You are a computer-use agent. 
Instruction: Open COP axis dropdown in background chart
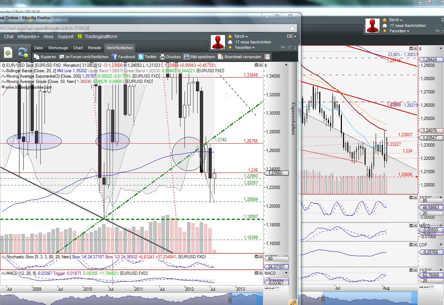[441, 245]
